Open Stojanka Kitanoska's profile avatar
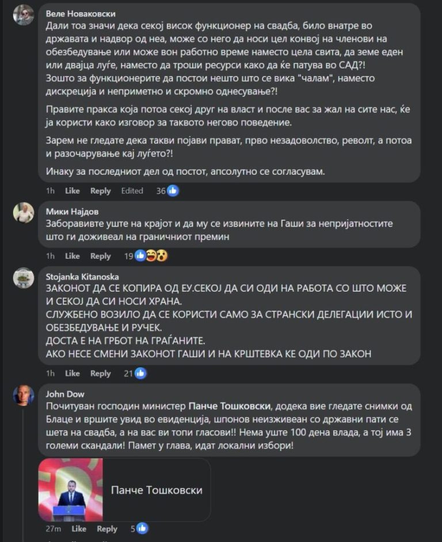 24,278
